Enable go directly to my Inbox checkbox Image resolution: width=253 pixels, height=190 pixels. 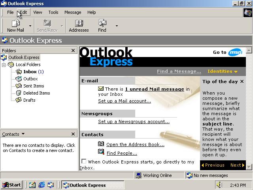point(84,161)
